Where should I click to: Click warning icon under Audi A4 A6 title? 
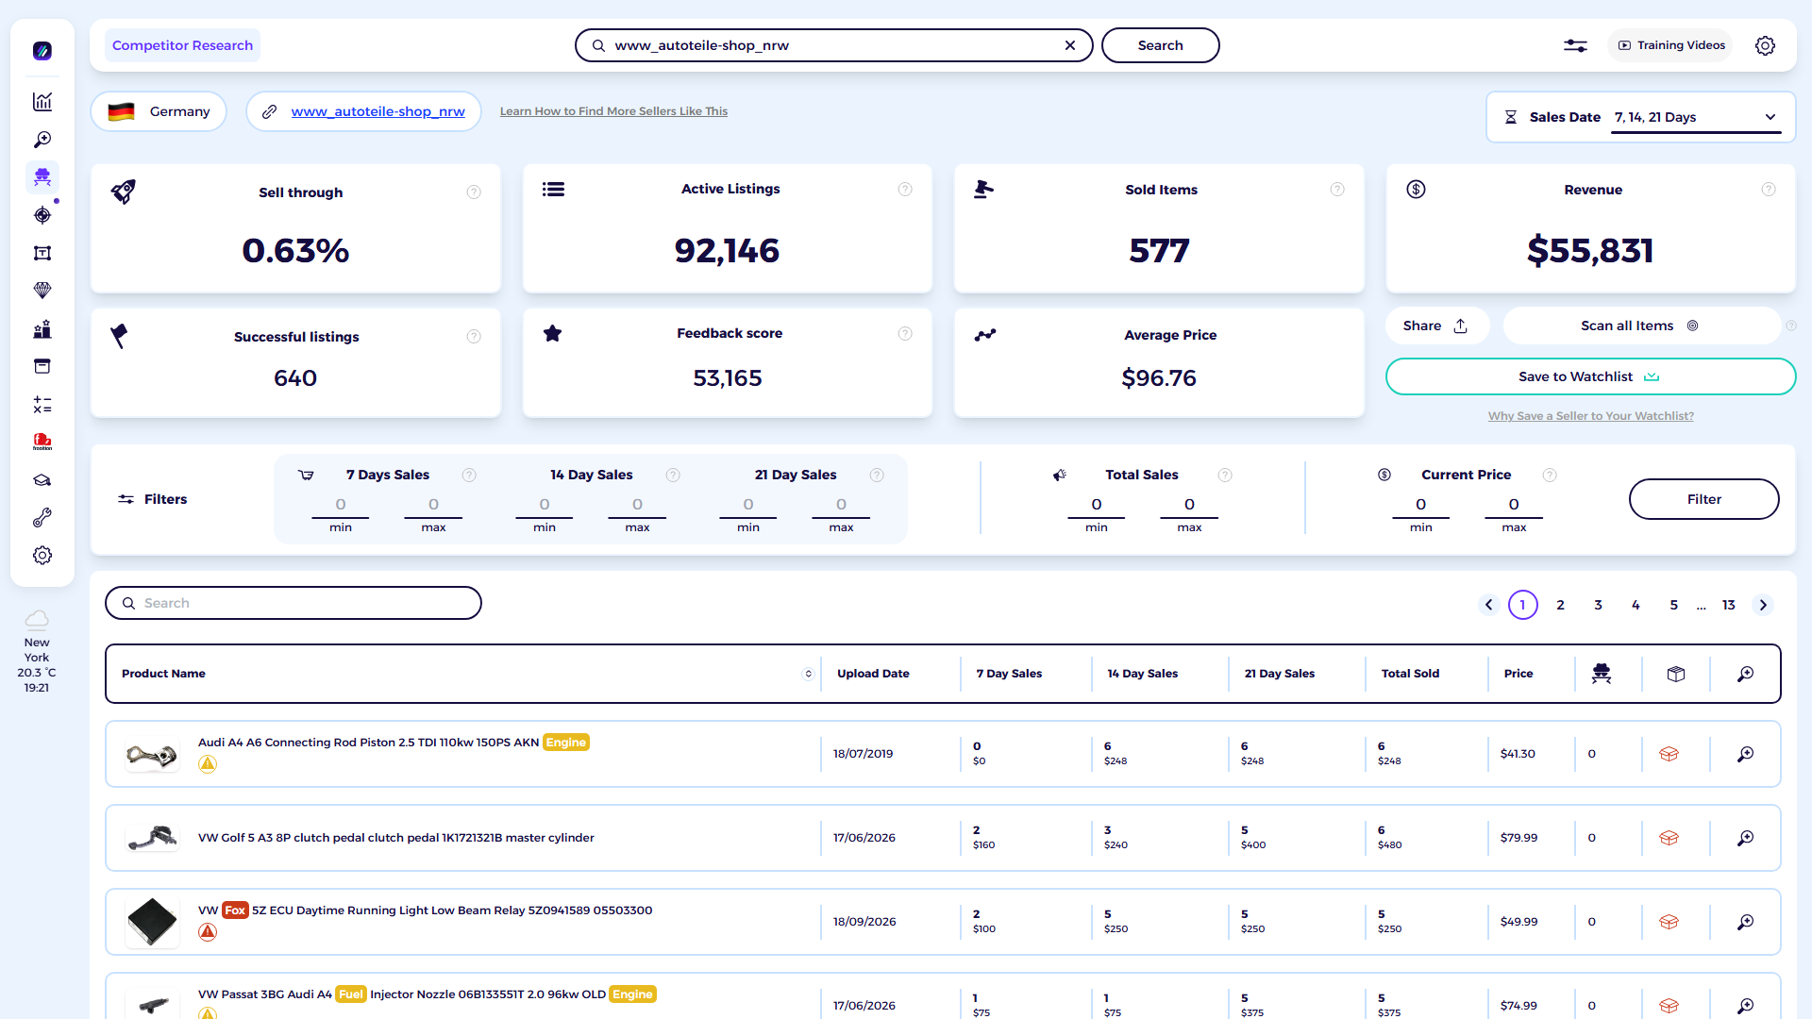[208, 764]
